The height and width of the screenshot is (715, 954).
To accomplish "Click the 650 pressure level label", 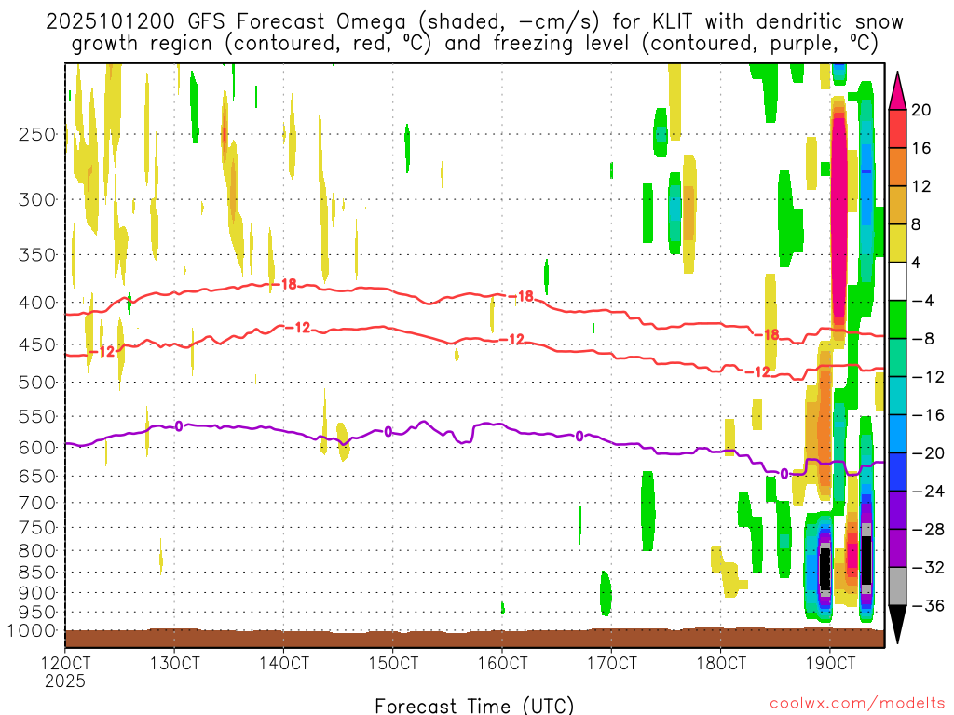I will point(37,476).
